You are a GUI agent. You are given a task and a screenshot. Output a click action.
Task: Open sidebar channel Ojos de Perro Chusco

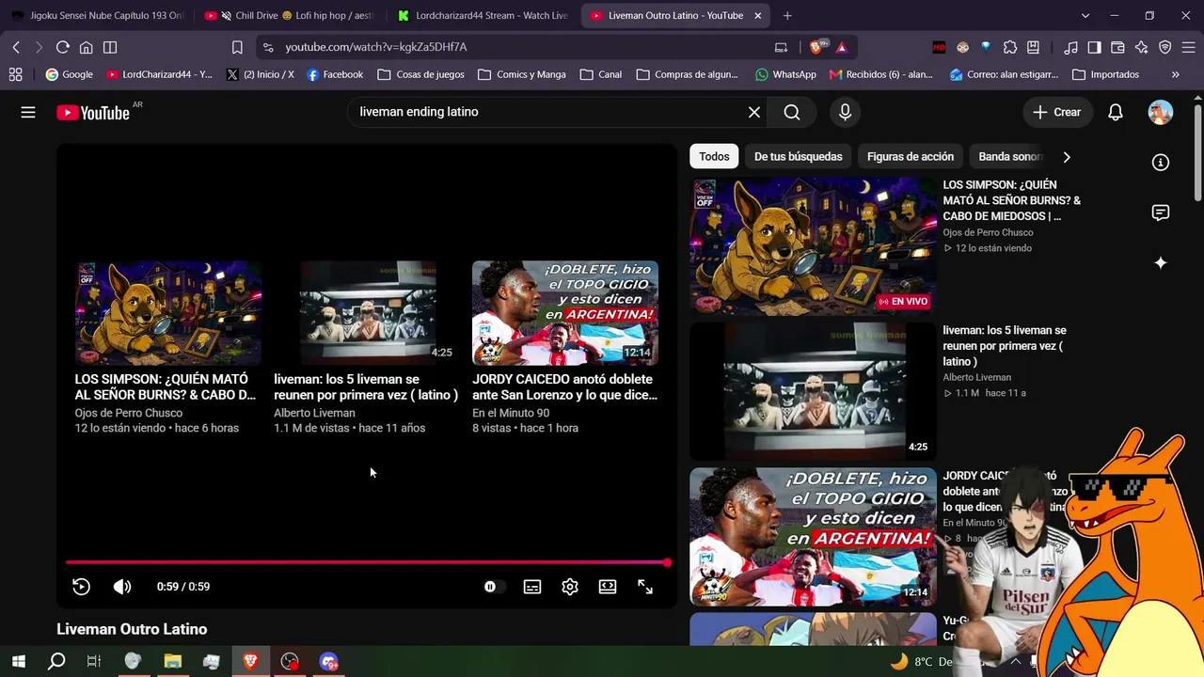988,232
